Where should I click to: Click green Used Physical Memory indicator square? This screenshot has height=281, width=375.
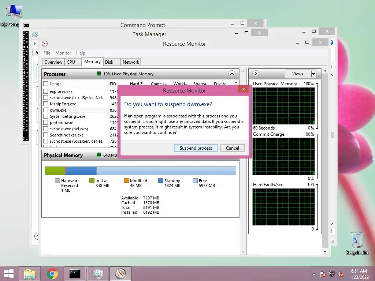[99, 74]
